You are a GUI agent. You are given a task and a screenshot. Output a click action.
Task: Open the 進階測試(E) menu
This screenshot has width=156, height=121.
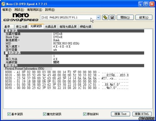click(35, 10)
